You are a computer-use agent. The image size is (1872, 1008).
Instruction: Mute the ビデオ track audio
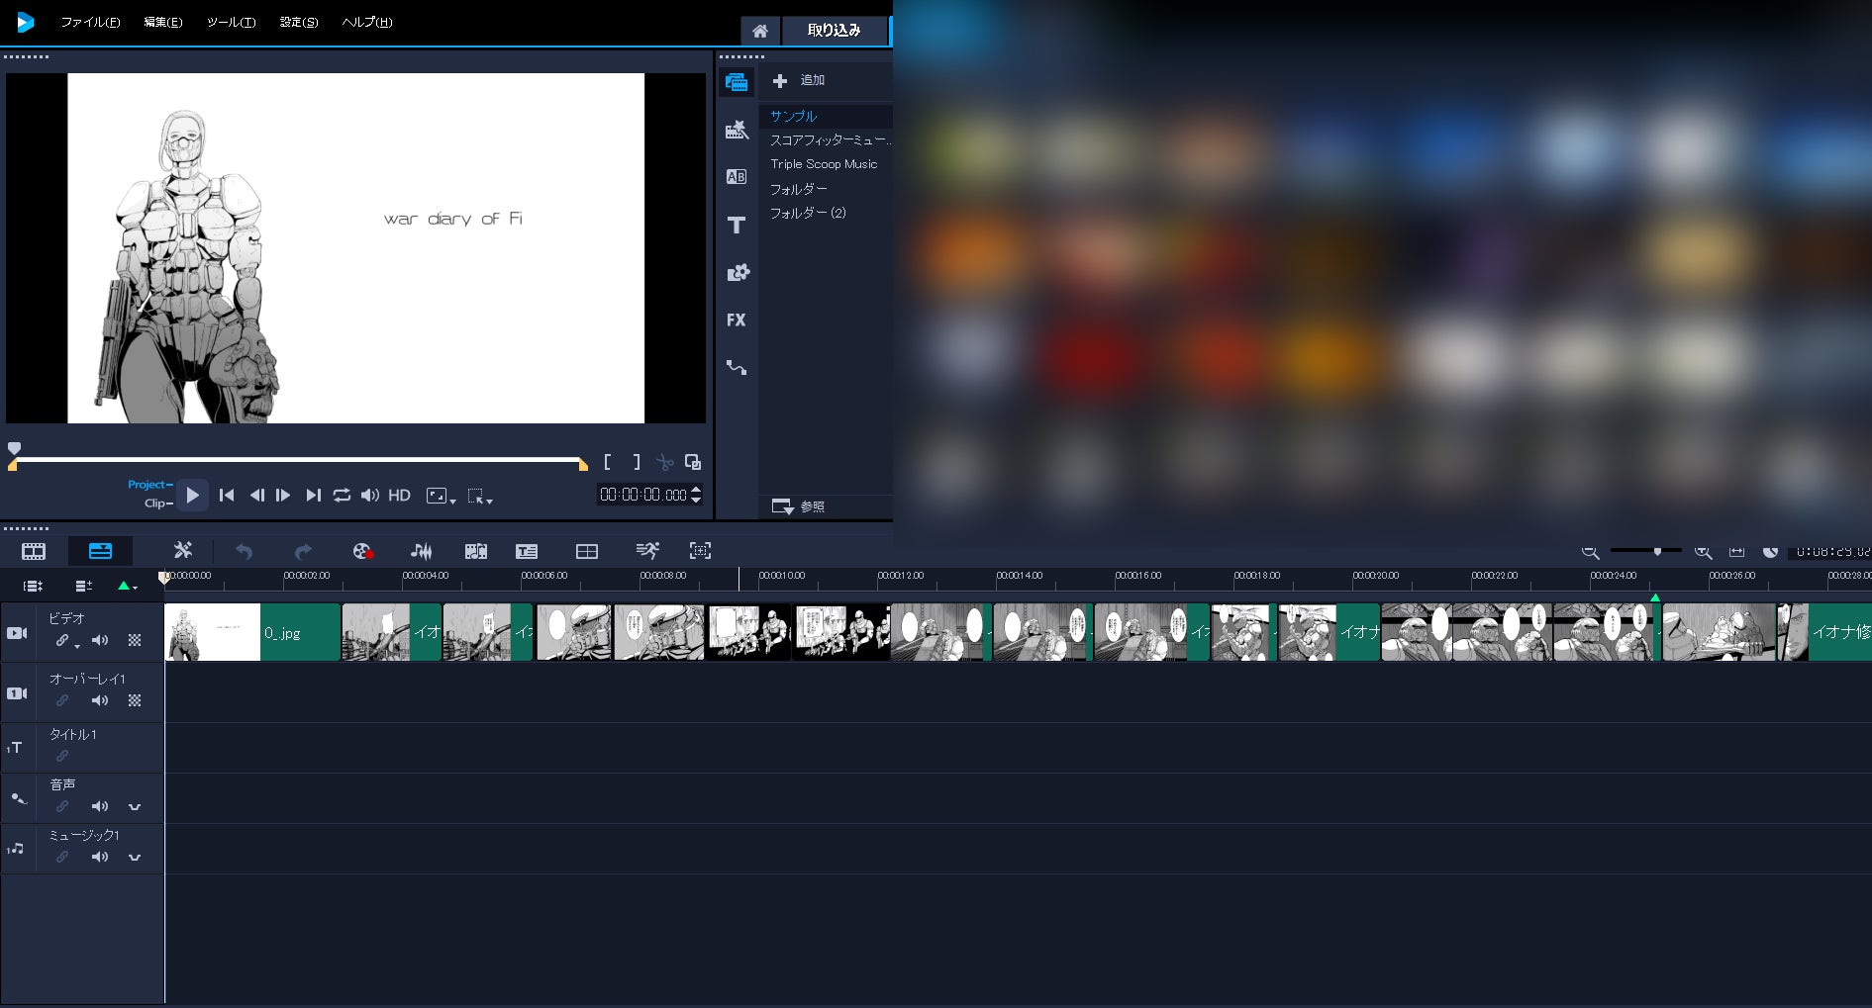100,641
